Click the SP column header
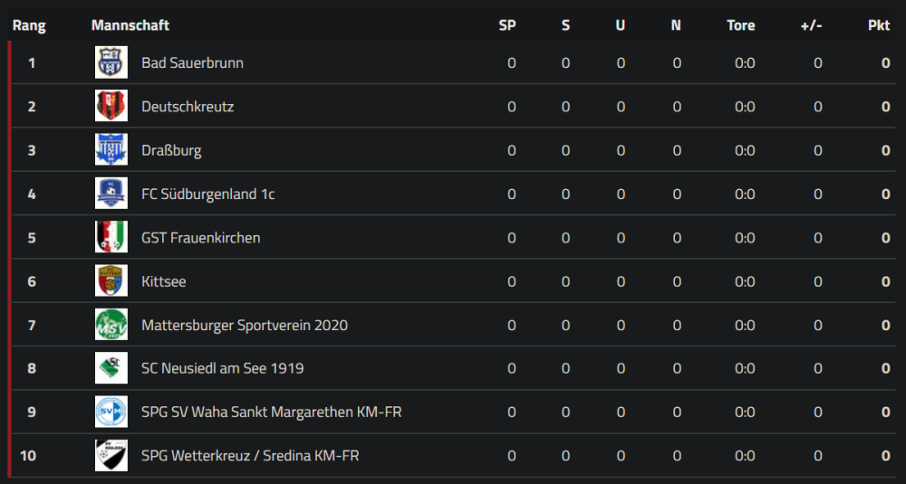This screenshot has height=484, width=906. point(507,25)
